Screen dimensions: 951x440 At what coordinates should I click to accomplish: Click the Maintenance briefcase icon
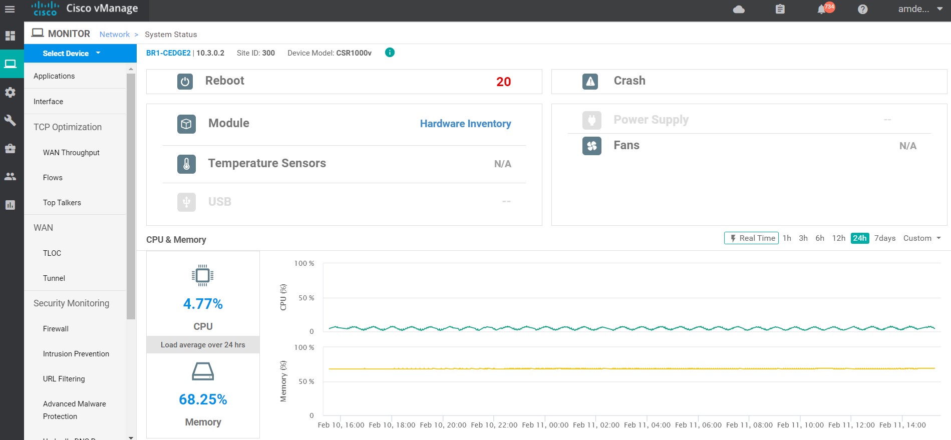tap(10, 149)
